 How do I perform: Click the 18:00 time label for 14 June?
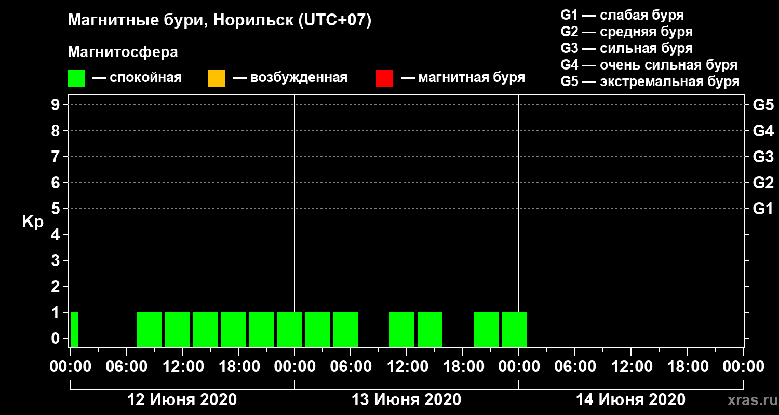coord(687,366)
